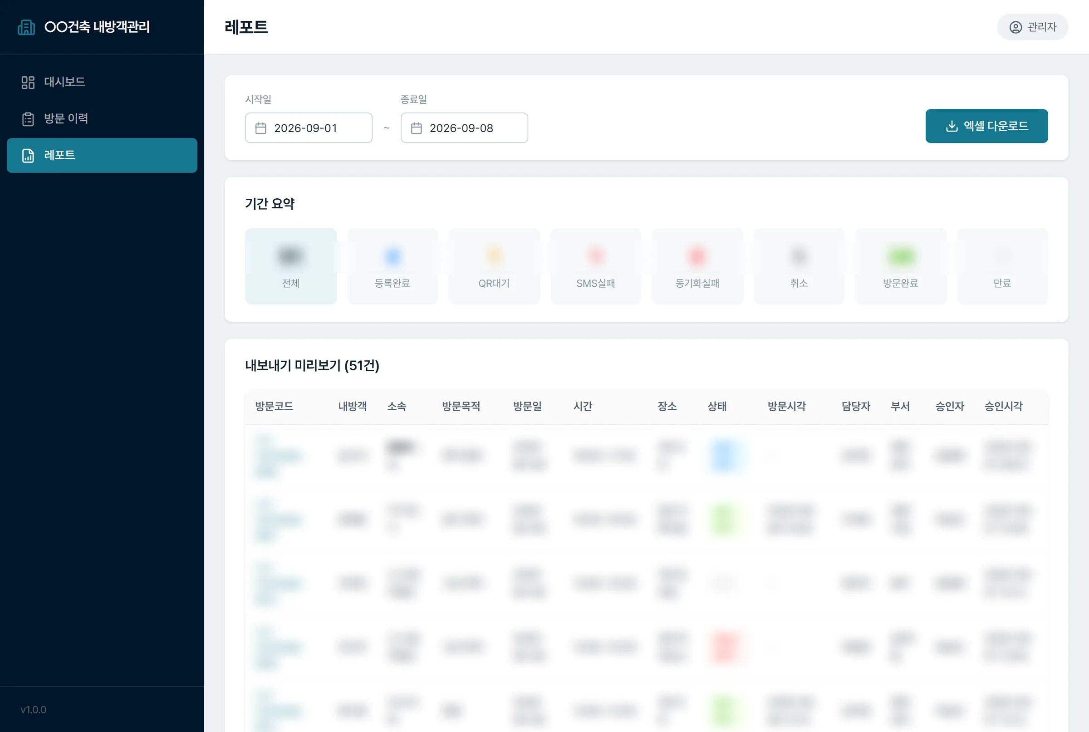Select the 동기화실패 summary card
1089x732 pixels.
click(x=697, y=266)
